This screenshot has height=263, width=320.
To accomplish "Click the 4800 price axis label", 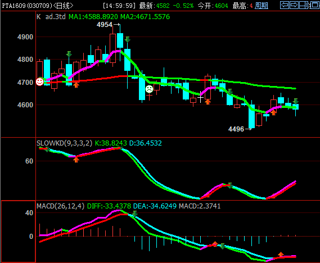I will coord(25,60).
